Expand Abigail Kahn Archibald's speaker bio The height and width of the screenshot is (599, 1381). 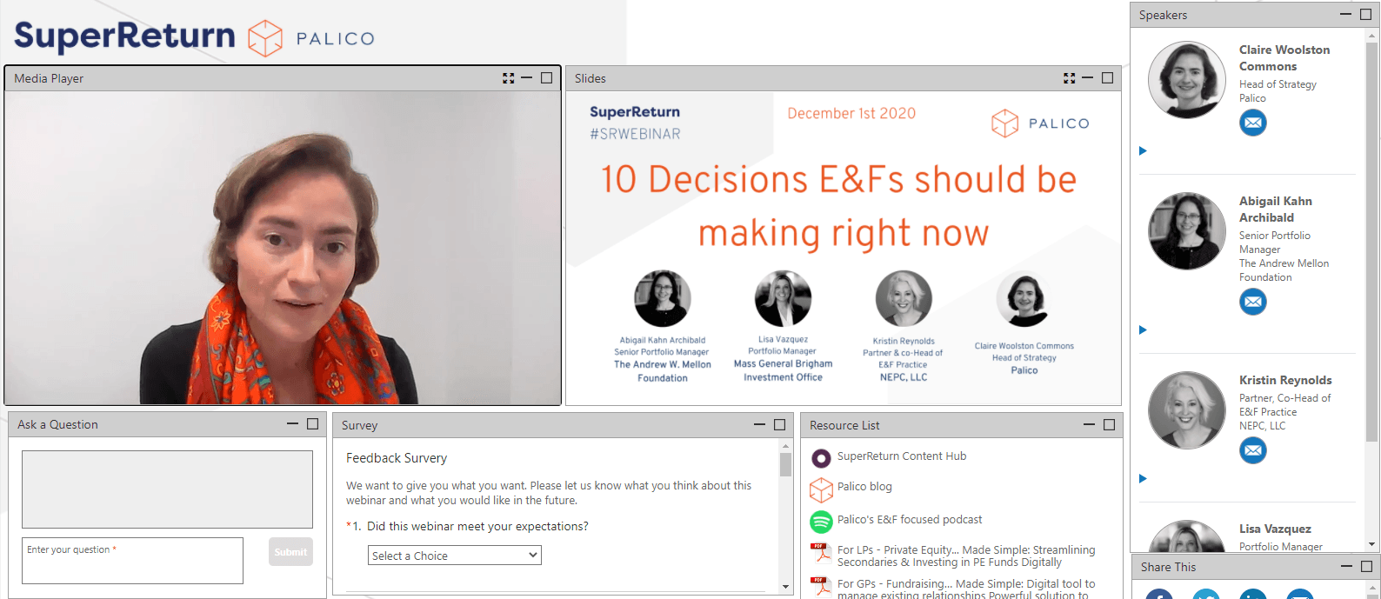coord(1144,330)
